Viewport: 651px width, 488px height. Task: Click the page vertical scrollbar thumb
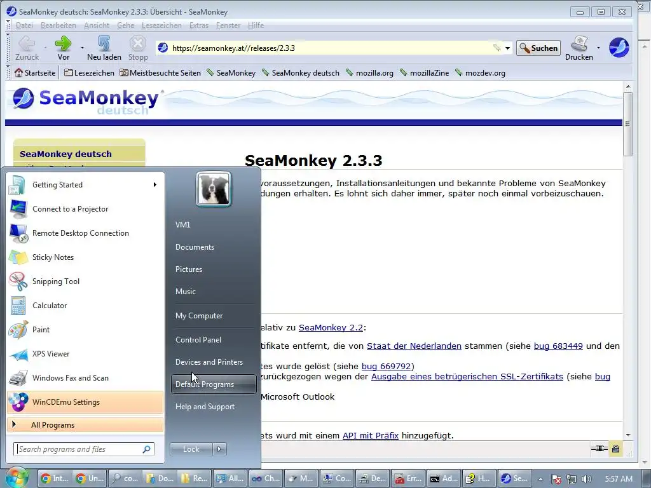[627, 124]
